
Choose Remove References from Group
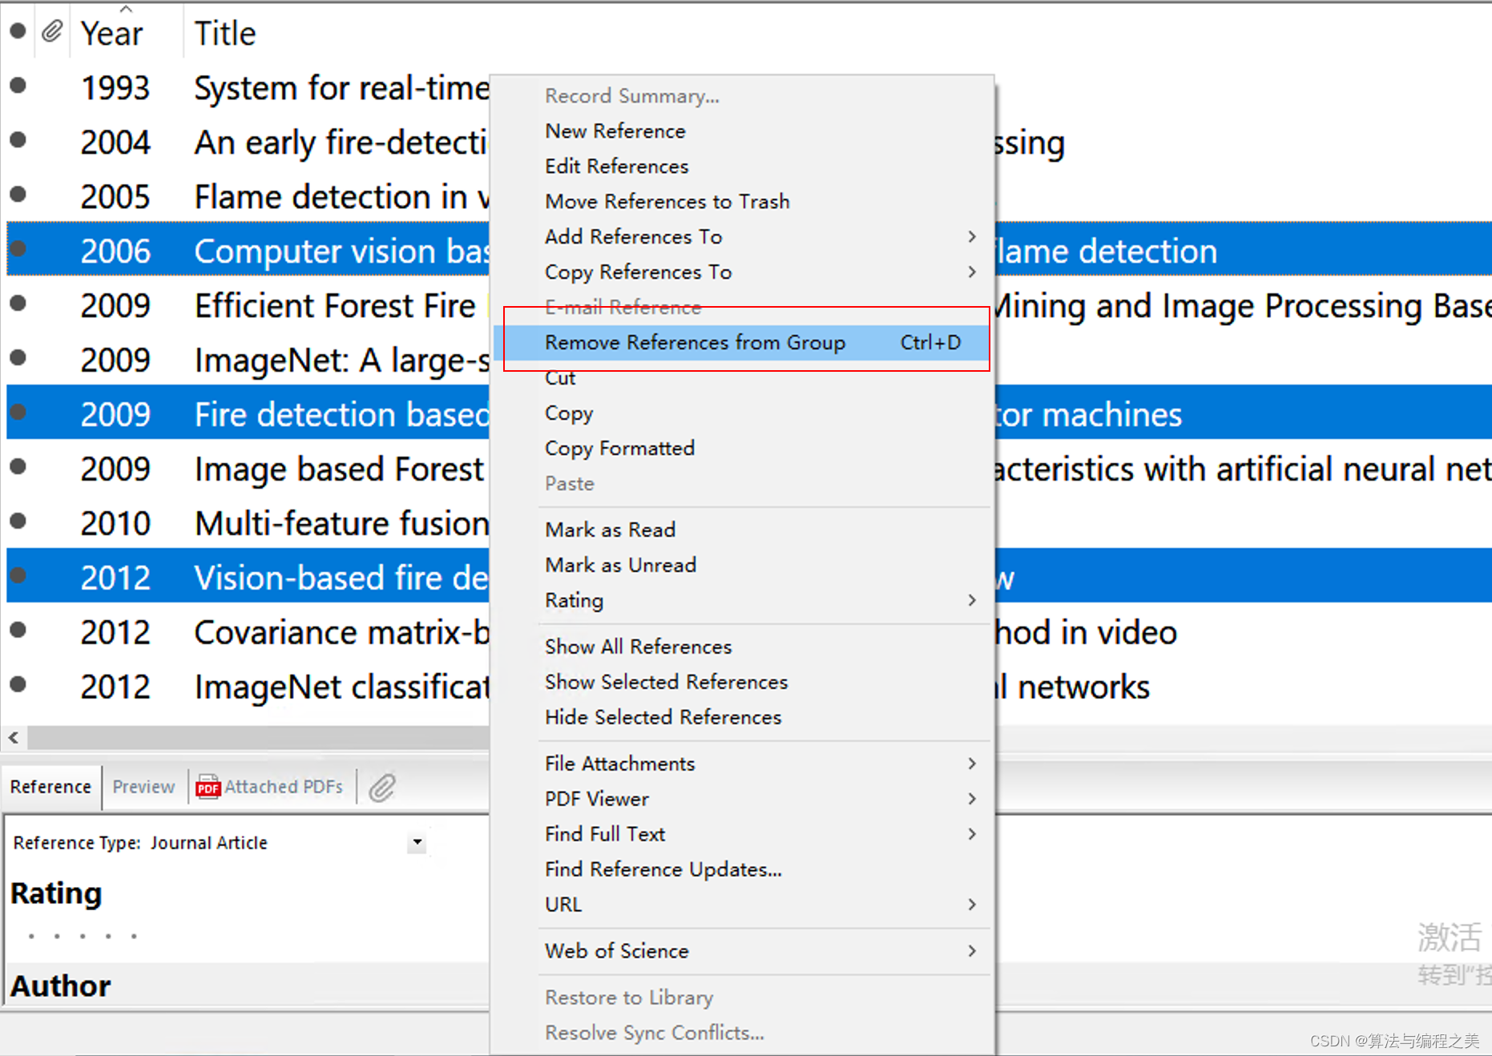point(742,342)
